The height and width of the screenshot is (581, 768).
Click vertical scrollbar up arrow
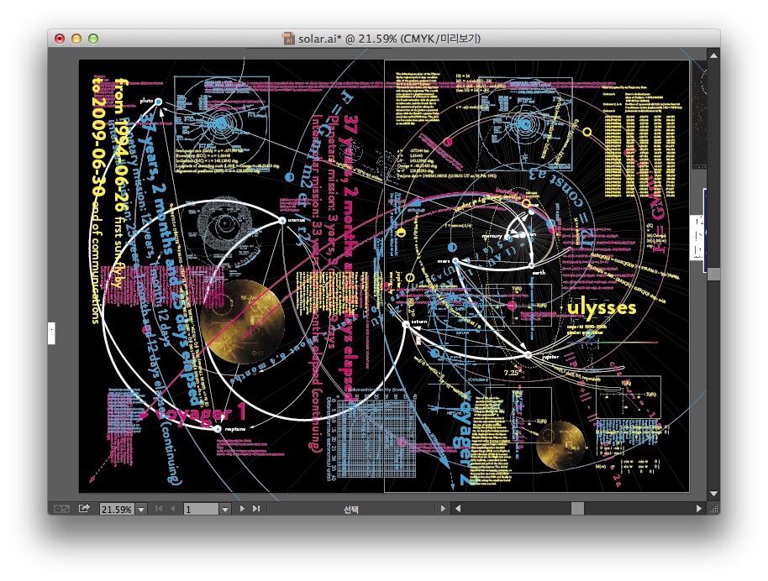(x=713, y=55)
